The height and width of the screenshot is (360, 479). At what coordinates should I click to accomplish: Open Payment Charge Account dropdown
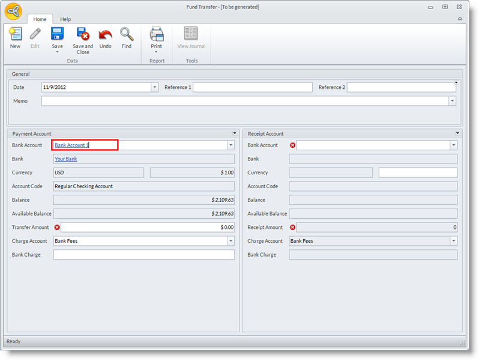[x=230, y=241]
